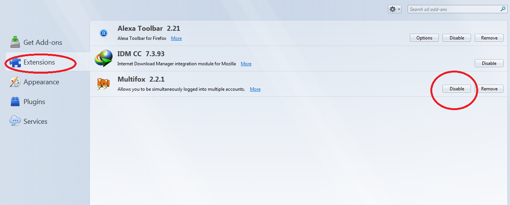Disable the IDM CC extension
The width and height of the screenshot is (510, 205).
coord(489,63)
